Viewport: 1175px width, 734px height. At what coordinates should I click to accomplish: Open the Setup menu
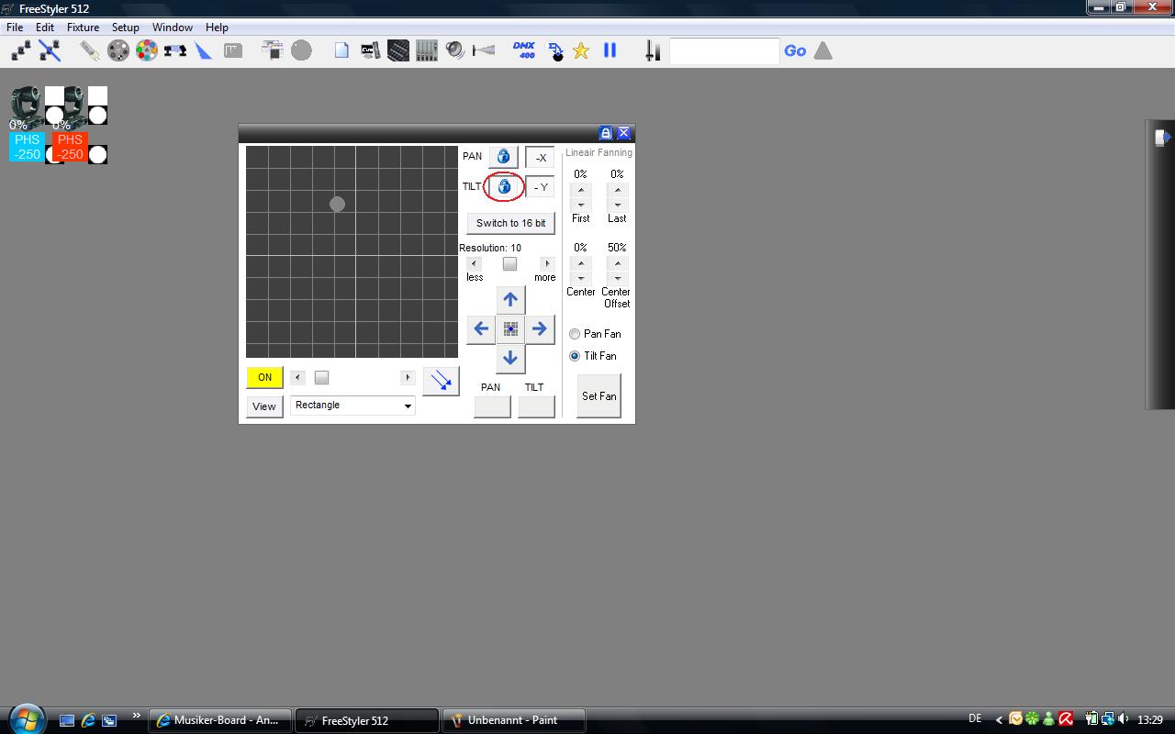[x=125, y=28]
